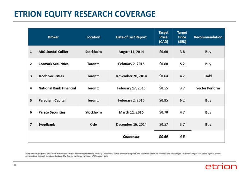Image resolution: width=249 pixels, height=172 pixels.
Task: Select broker name 'National Bank Financial'
Action: pos(57,88)
